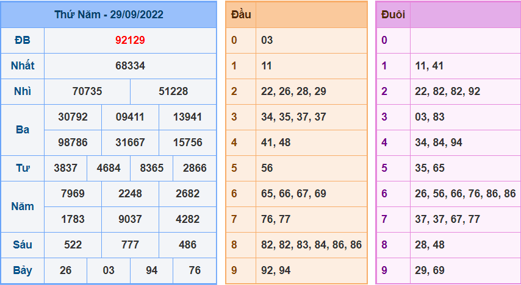Click third prize number 98786

coord(73,142)
